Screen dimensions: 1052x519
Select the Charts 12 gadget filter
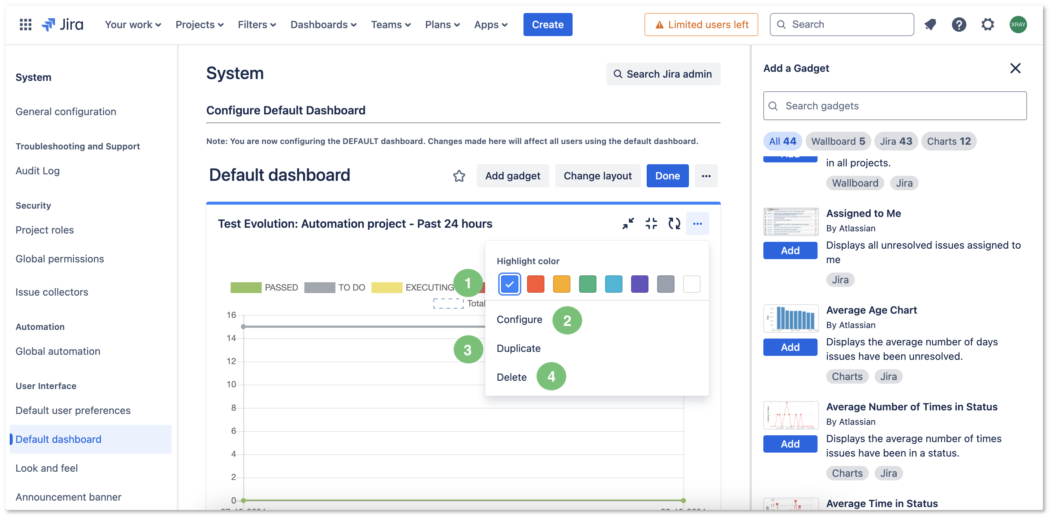(948, 141)
